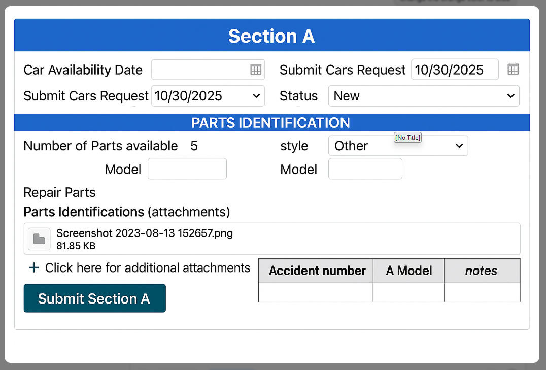The height and width of the screenshot is (370, 546).
Task: Click the notes column header
Action: point(482,271)
